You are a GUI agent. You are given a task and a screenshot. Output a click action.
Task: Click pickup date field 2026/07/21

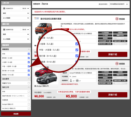click(x=11, y=8)
